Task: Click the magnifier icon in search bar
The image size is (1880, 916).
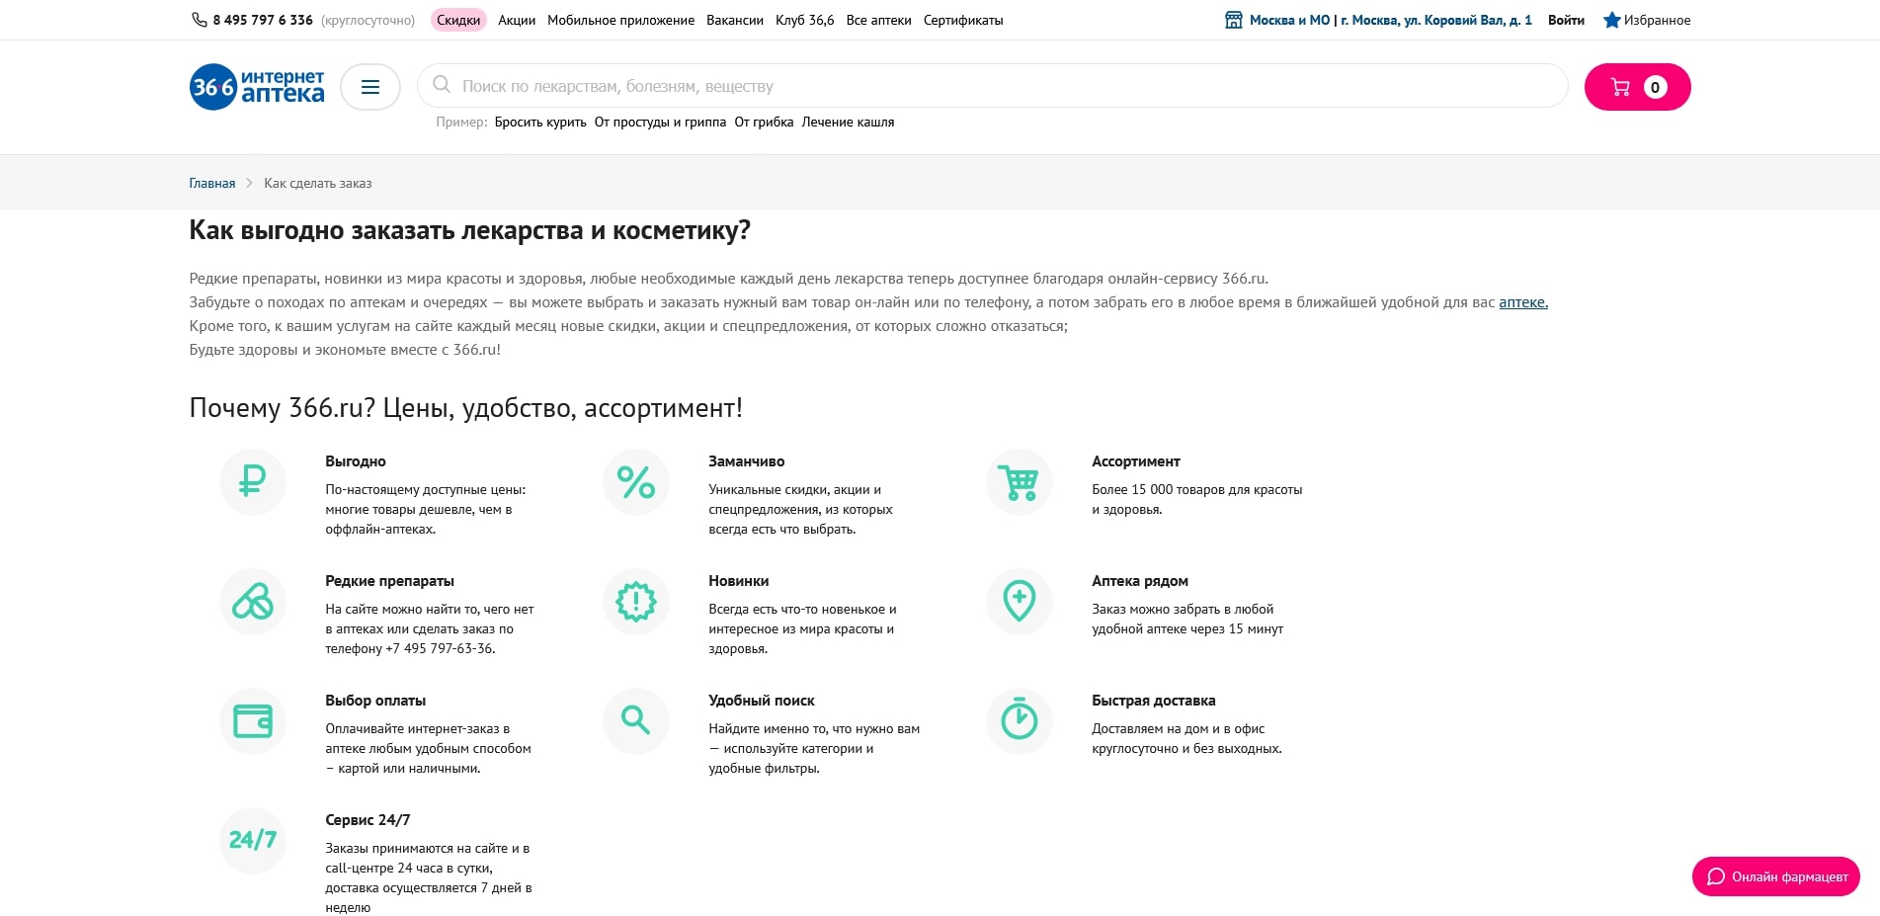Action: [442, 85]
